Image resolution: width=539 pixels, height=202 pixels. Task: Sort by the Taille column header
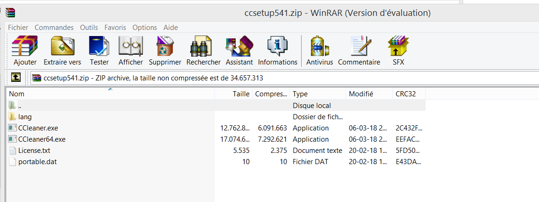click(233, 94)
